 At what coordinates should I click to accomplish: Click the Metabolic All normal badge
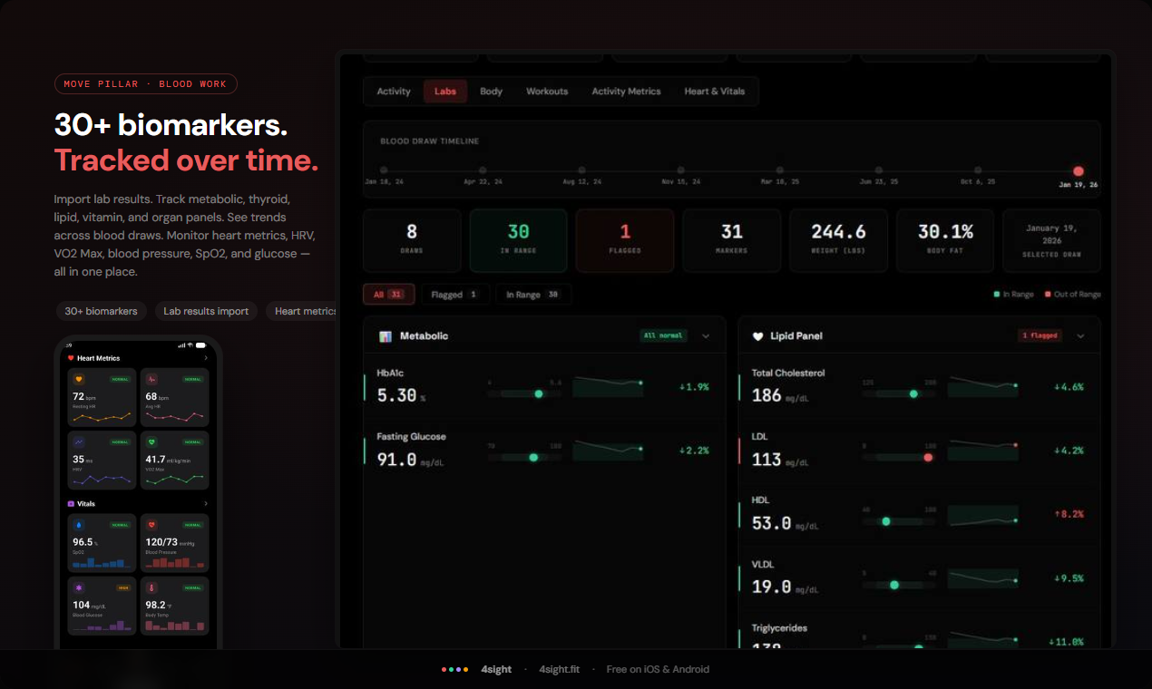[662, 336]
